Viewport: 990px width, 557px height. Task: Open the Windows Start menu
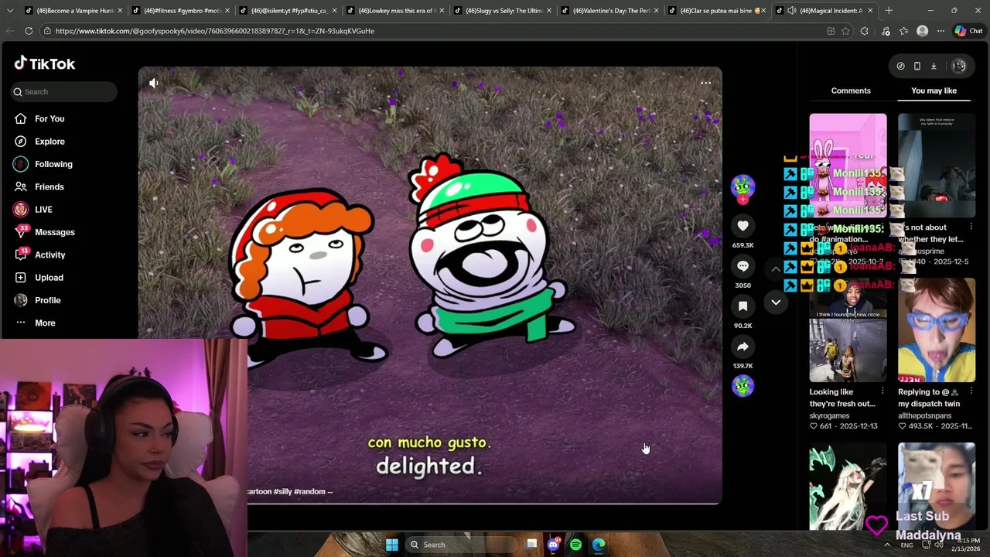tap(391, 545)
